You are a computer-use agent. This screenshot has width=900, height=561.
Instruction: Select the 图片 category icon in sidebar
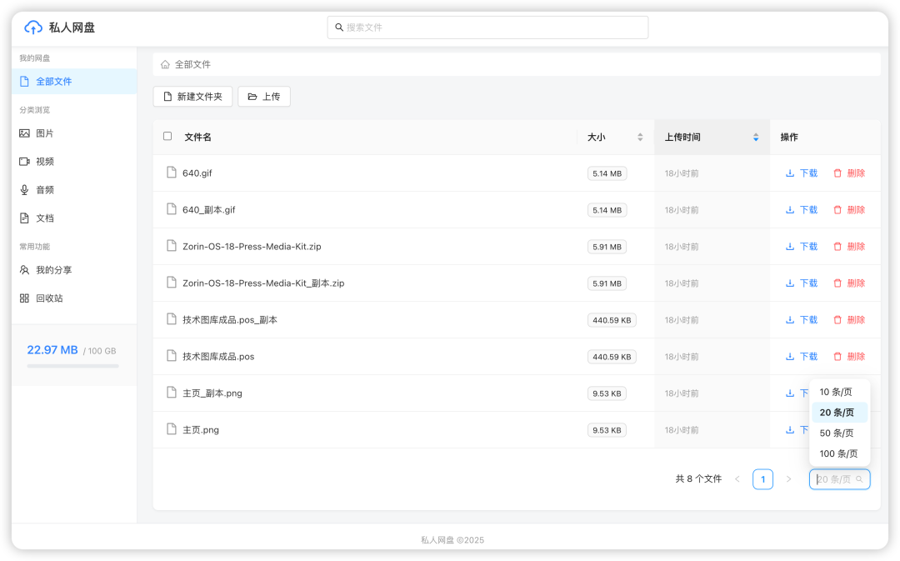[25, 133]
